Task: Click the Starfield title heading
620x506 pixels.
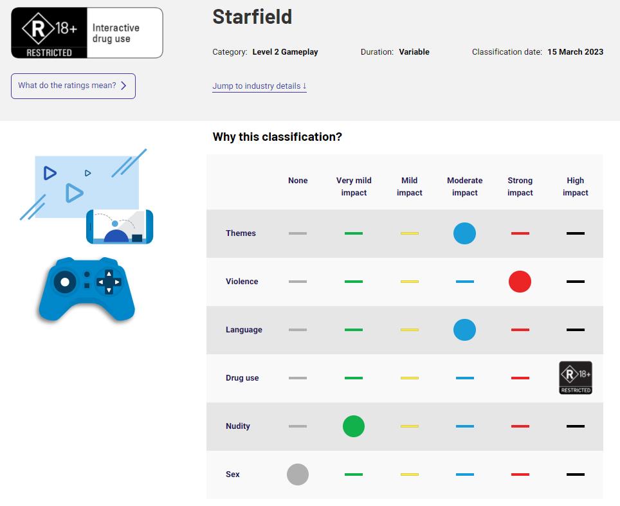Action: 252,17
